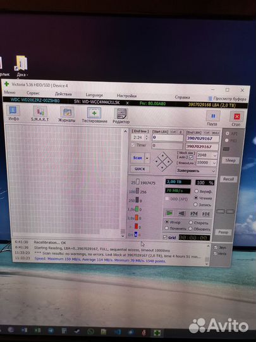Image resolution: width=256 pixels, height=342 pixels.
Task: Click the Quick scan button
Action: point(140,169)
